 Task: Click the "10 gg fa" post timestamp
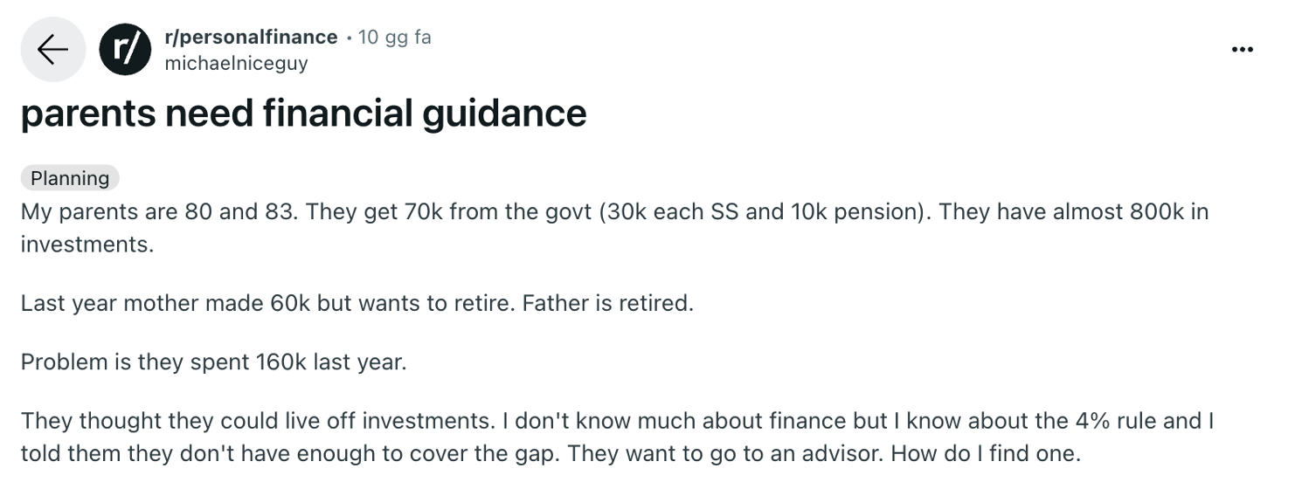tap(395, 38)
